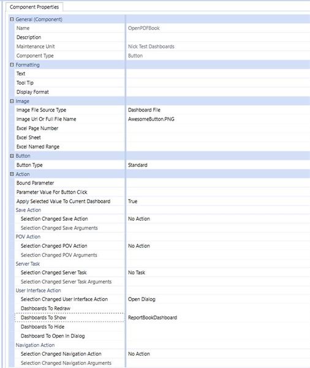Change the Button Type Standard value

pos(218,165)
